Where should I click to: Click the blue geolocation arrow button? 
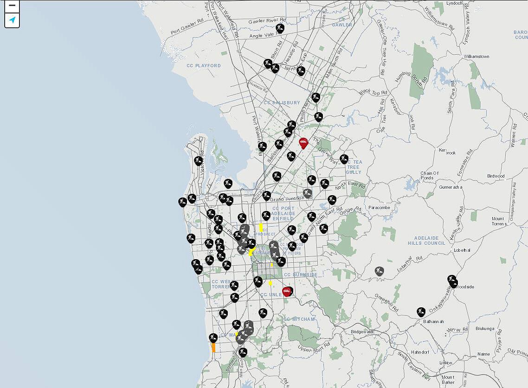point(12,20)
